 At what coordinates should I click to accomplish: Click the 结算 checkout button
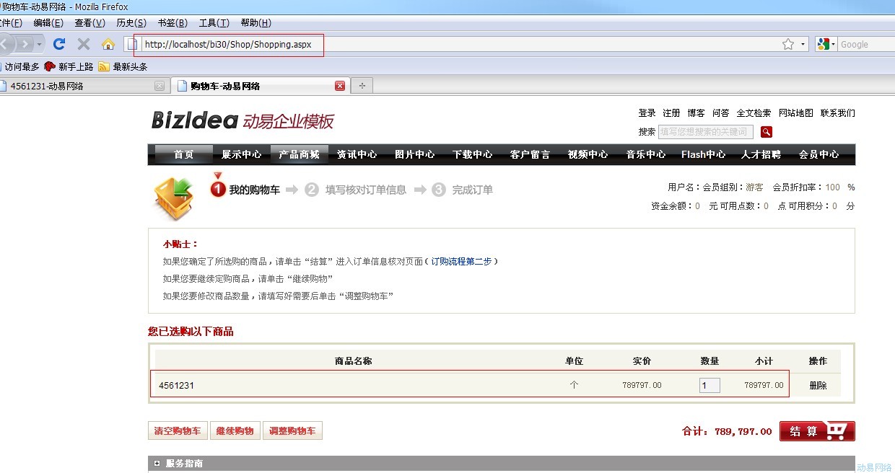point(816,431)
